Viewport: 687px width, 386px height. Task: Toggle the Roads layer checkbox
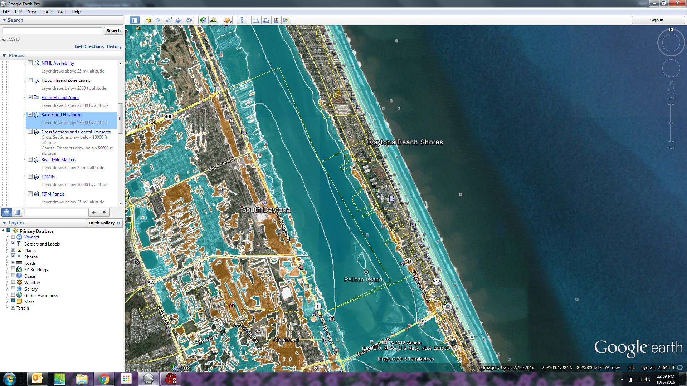coord(13,262)
